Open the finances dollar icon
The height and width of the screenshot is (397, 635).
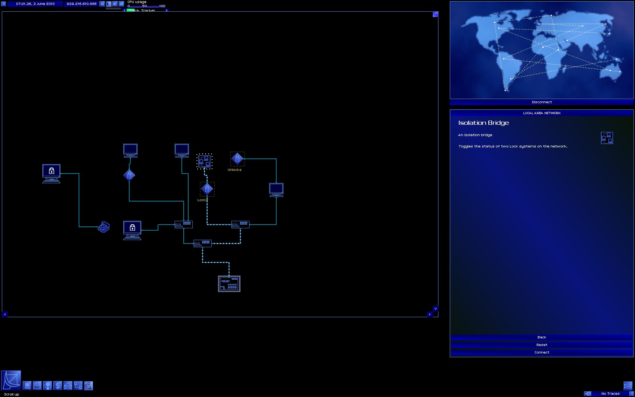(57, 386)
